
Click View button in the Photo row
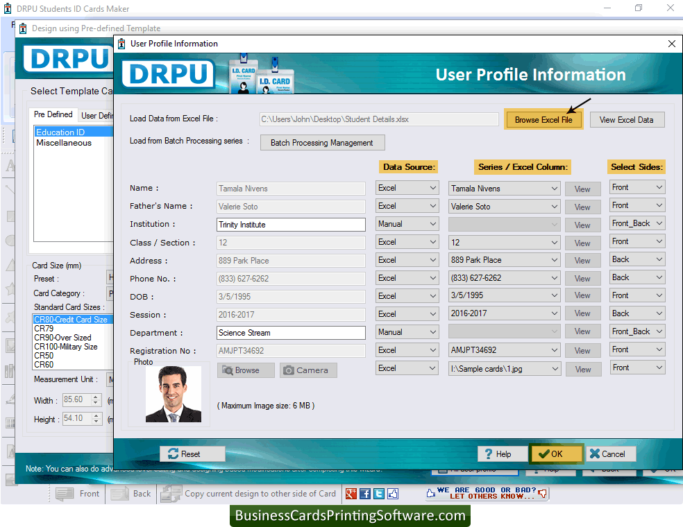583,370
